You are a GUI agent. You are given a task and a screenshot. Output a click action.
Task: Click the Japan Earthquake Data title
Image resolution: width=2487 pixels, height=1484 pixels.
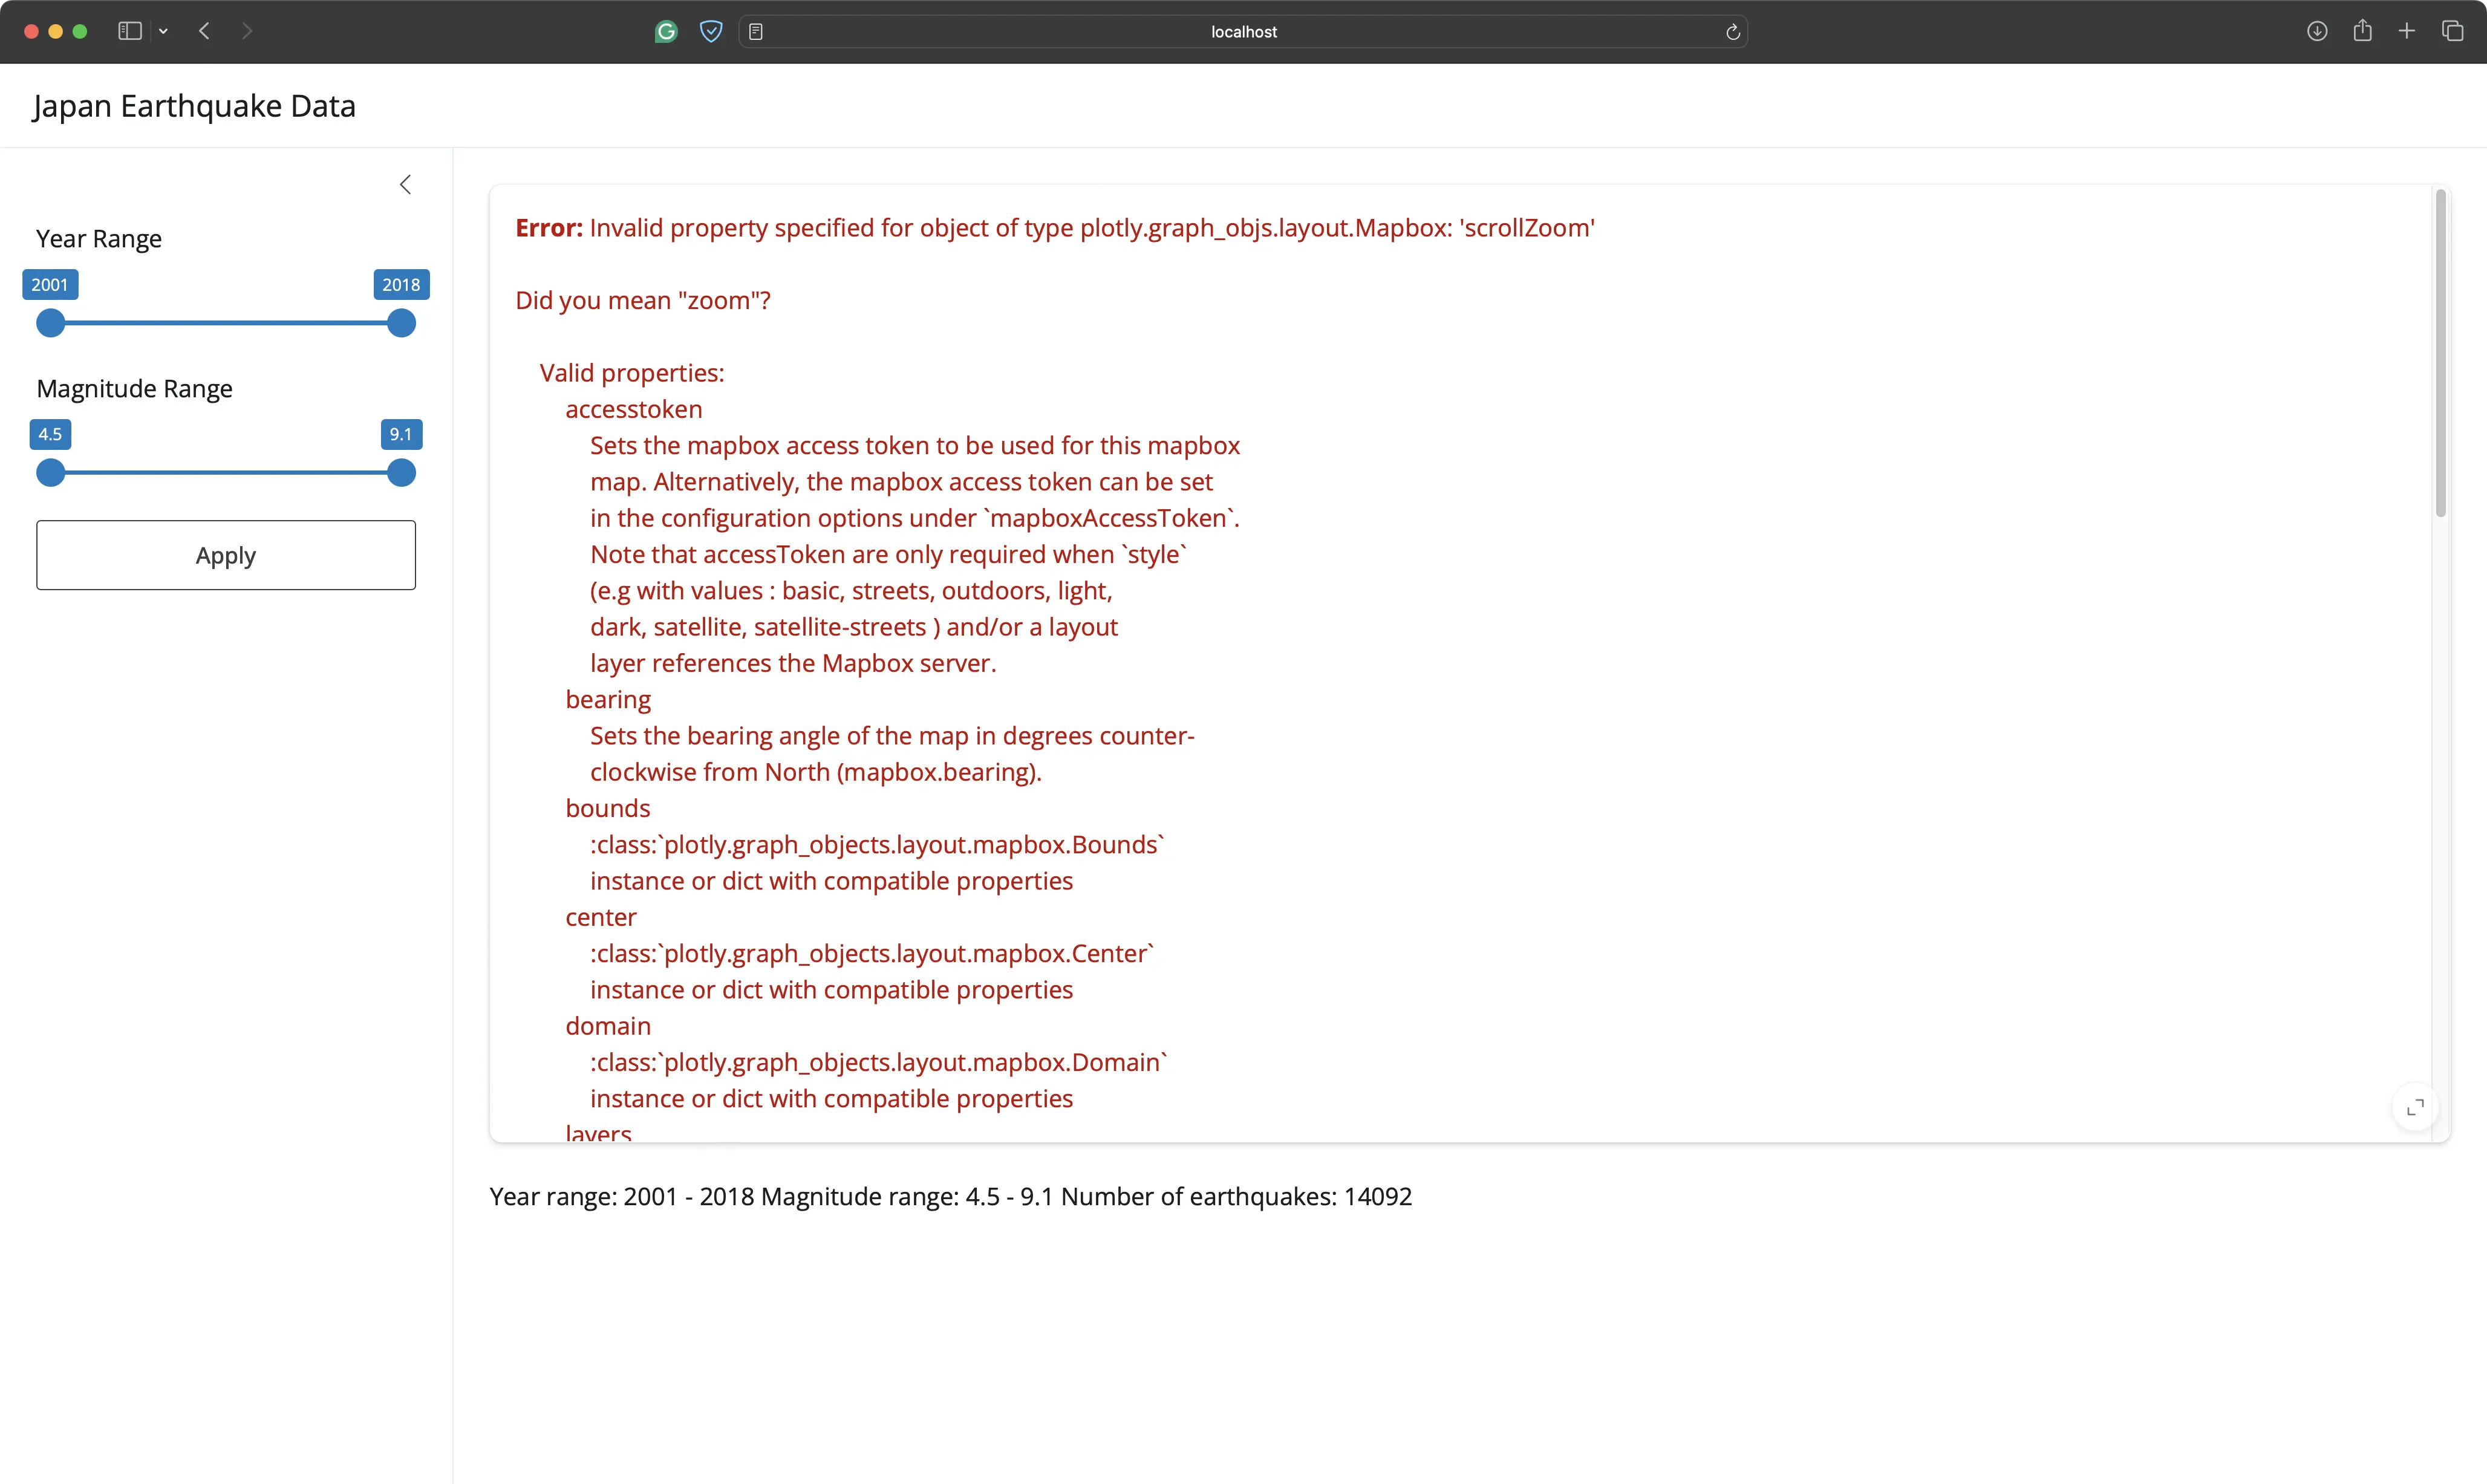[194, 106]
